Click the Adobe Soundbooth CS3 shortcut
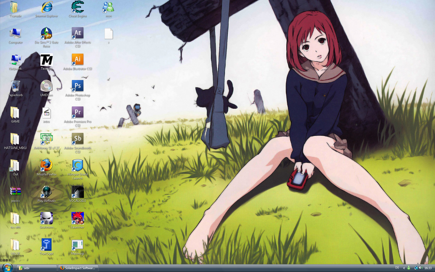The width and height of the screenshot is (435, 272). 78,139
